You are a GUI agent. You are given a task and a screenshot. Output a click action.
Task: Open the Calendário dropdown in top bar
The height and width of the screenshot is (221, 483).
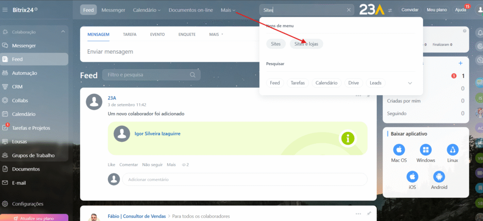[146, 10]
